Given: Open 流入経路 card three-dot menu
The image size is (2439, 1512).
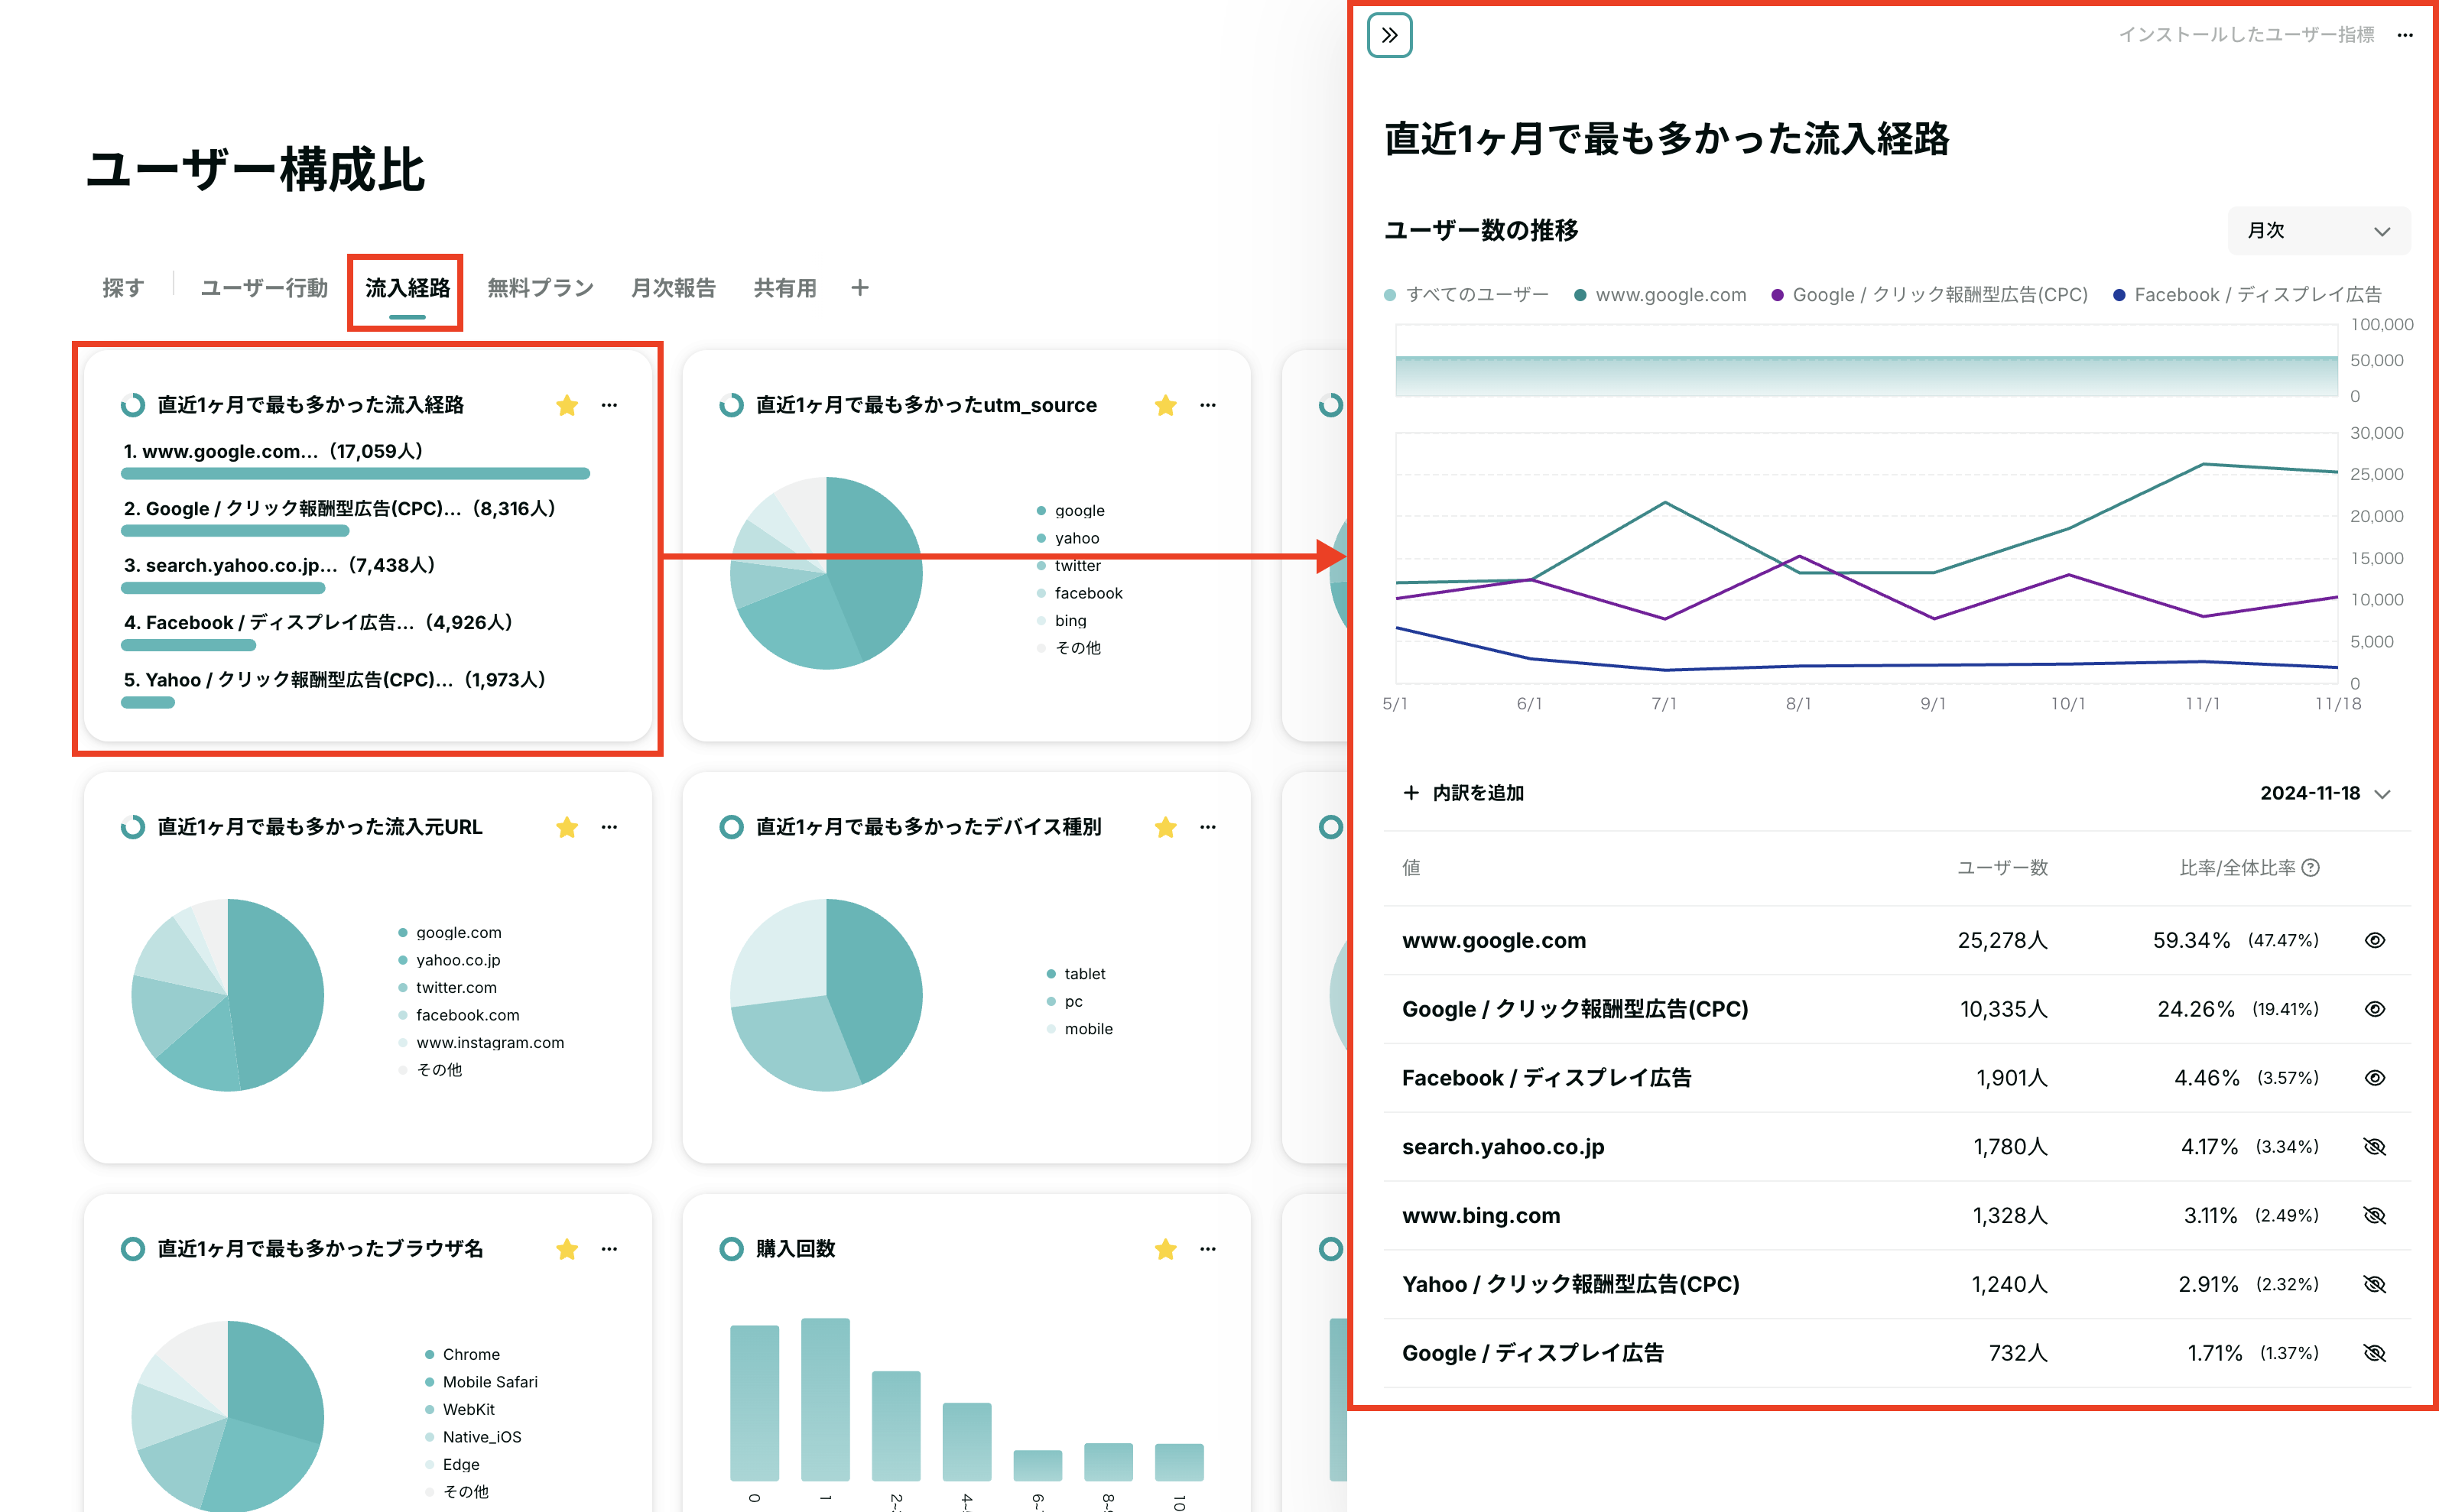Looking at the screenshot, I should (609, 405).
